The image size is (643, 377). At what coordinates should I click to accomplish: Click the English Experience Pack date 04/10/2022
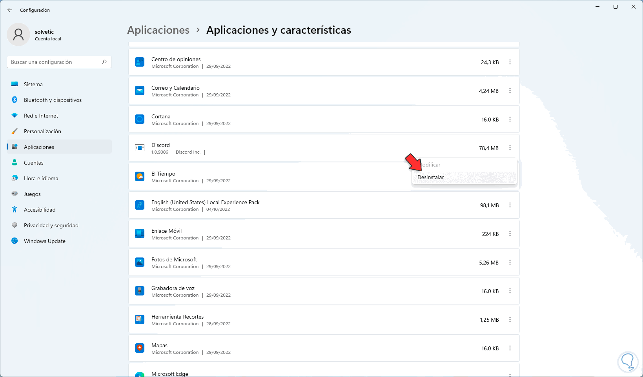218,209
